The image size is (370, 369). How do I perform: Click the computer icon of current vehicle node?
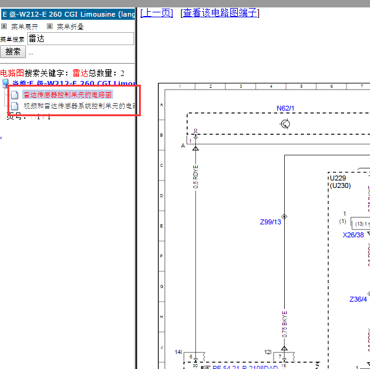tap(5, 83)
